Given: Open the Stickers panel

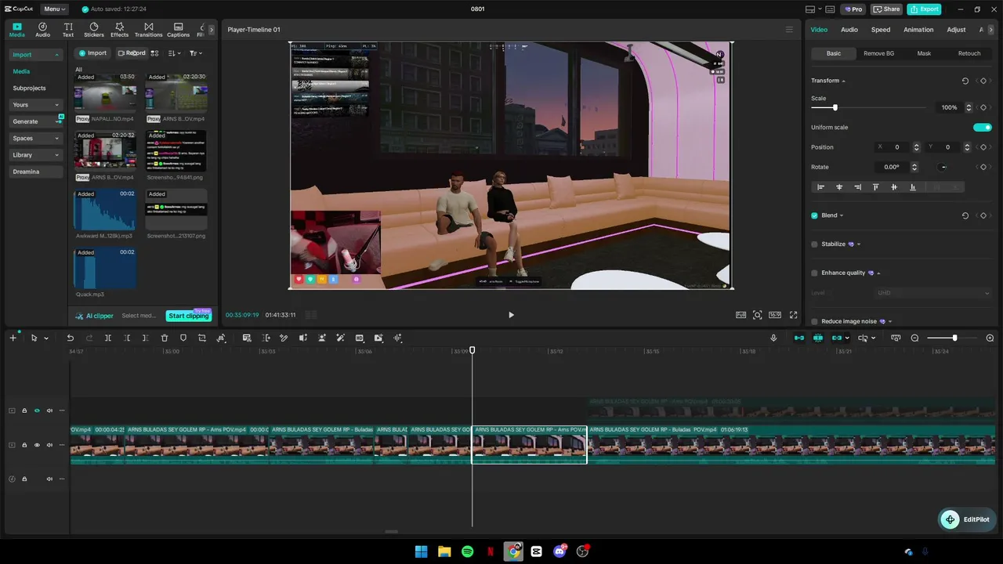Looking at the screenshot, I should coord(94,30).
